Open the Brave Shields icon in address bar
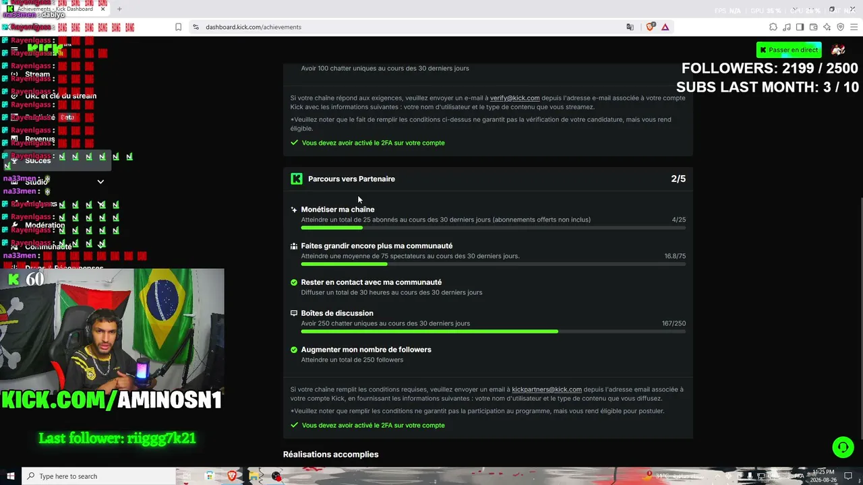The width and height of the screenshot is (863, 485). pos(651,27)
